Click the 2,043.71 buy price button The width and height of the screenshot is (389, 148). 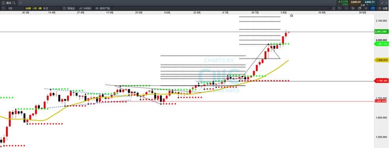tap(369, 2)
